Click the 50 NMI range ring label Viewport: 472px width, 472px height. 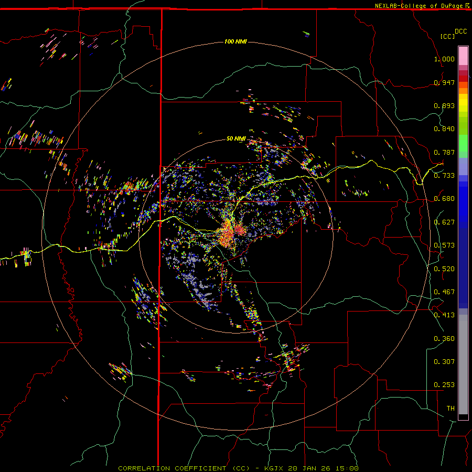coord(237,139)
